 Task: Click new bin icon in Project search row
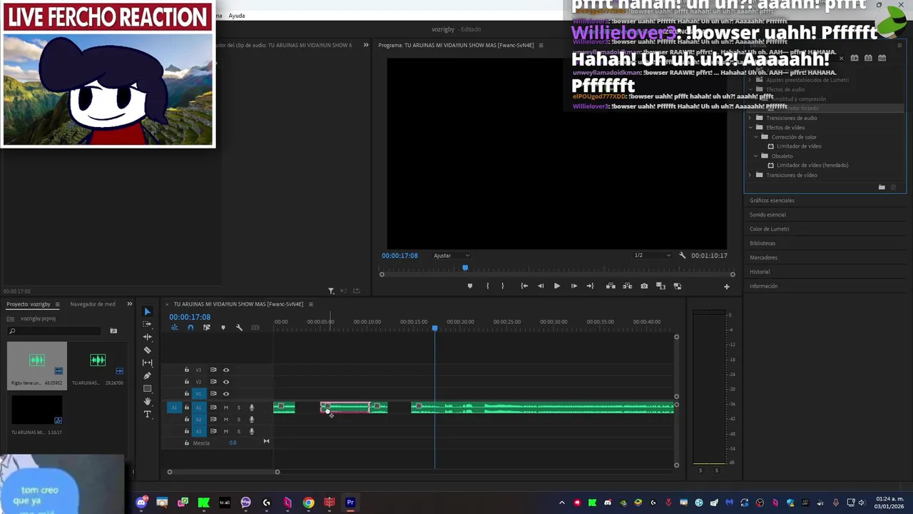point(113,331)
